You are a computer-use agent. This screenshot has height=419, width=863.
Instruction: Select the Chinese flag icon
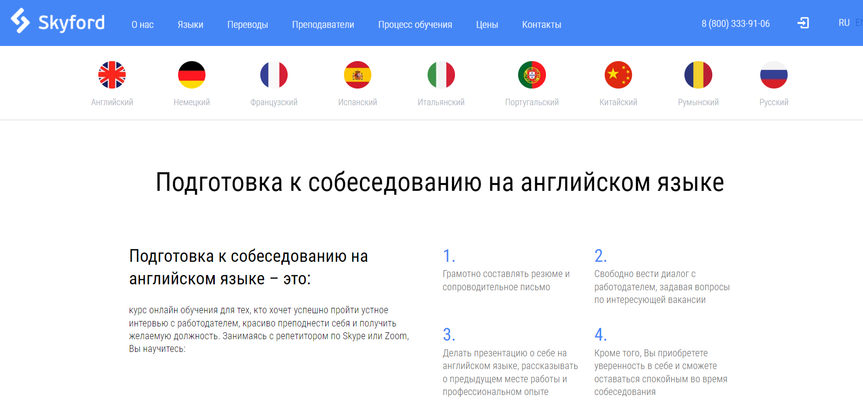[x=618, y=75]
